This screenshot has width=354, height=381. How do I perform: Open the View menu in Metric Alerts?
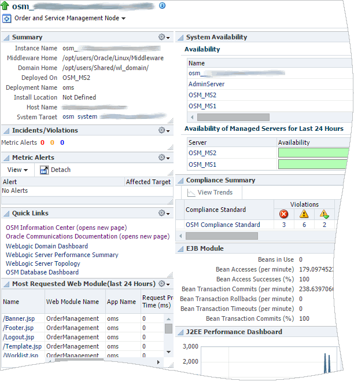[x=17, y=170]
